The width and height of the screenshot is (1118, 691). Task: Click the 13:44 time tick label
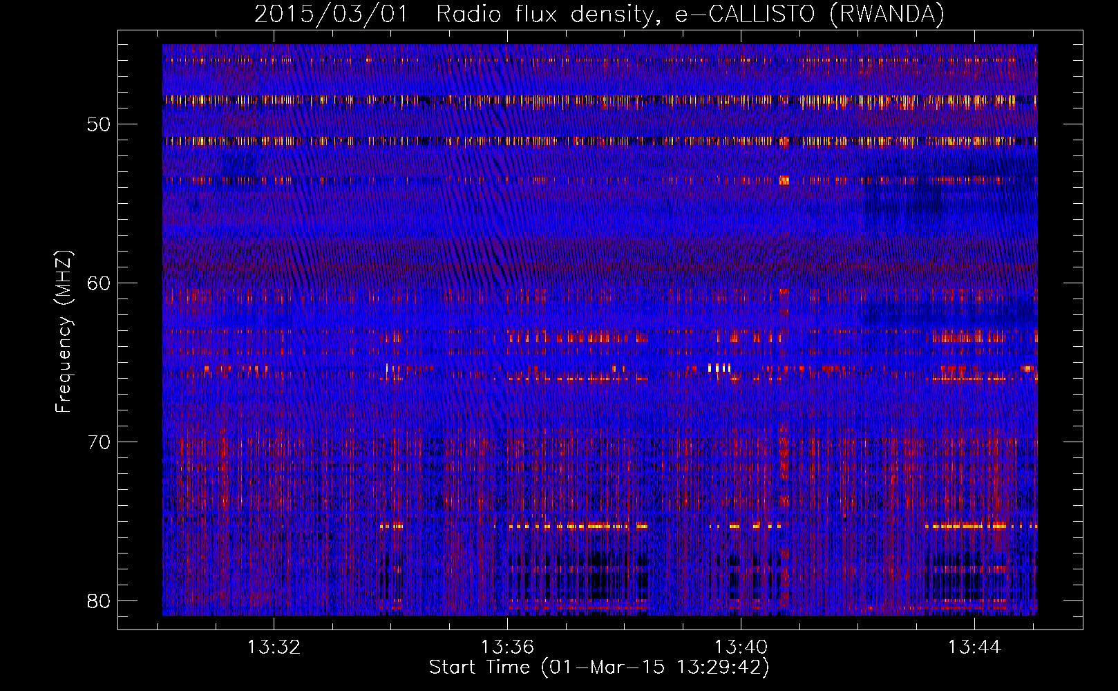pyautogui.click(x=974, y=647)
